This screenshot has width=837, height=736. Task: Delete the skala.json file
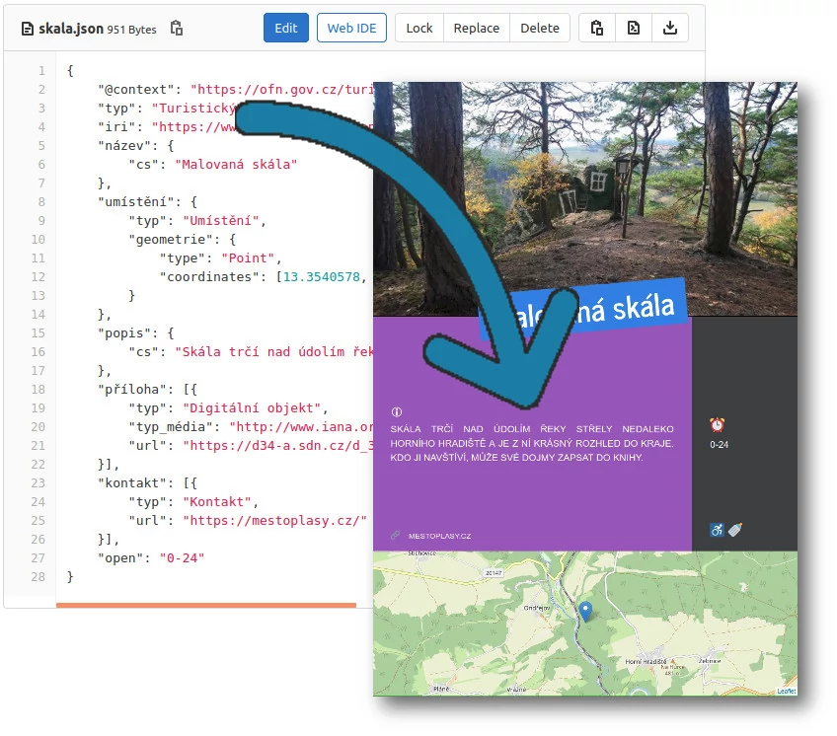pos(540,28)
